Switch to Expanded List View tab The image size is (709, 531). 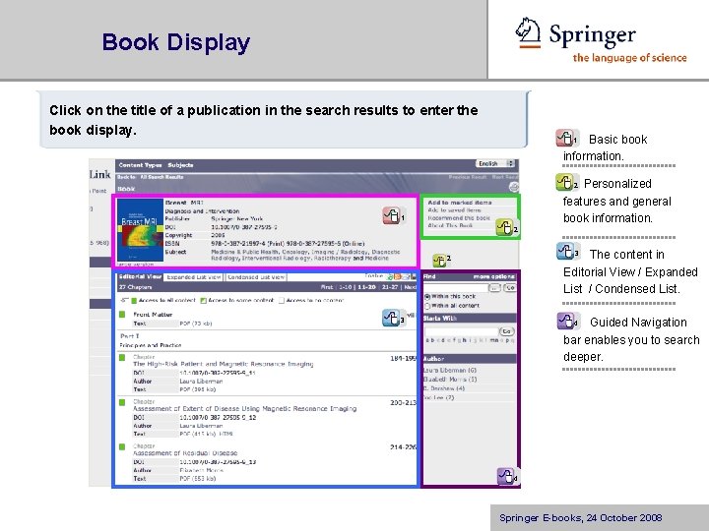(x=194, y=277)
